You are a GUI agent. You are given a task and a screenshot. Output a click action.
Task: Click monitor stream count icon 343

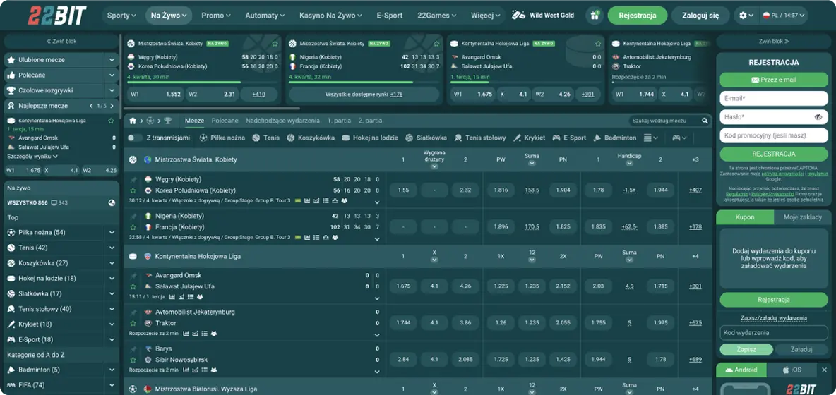point(54,203)
